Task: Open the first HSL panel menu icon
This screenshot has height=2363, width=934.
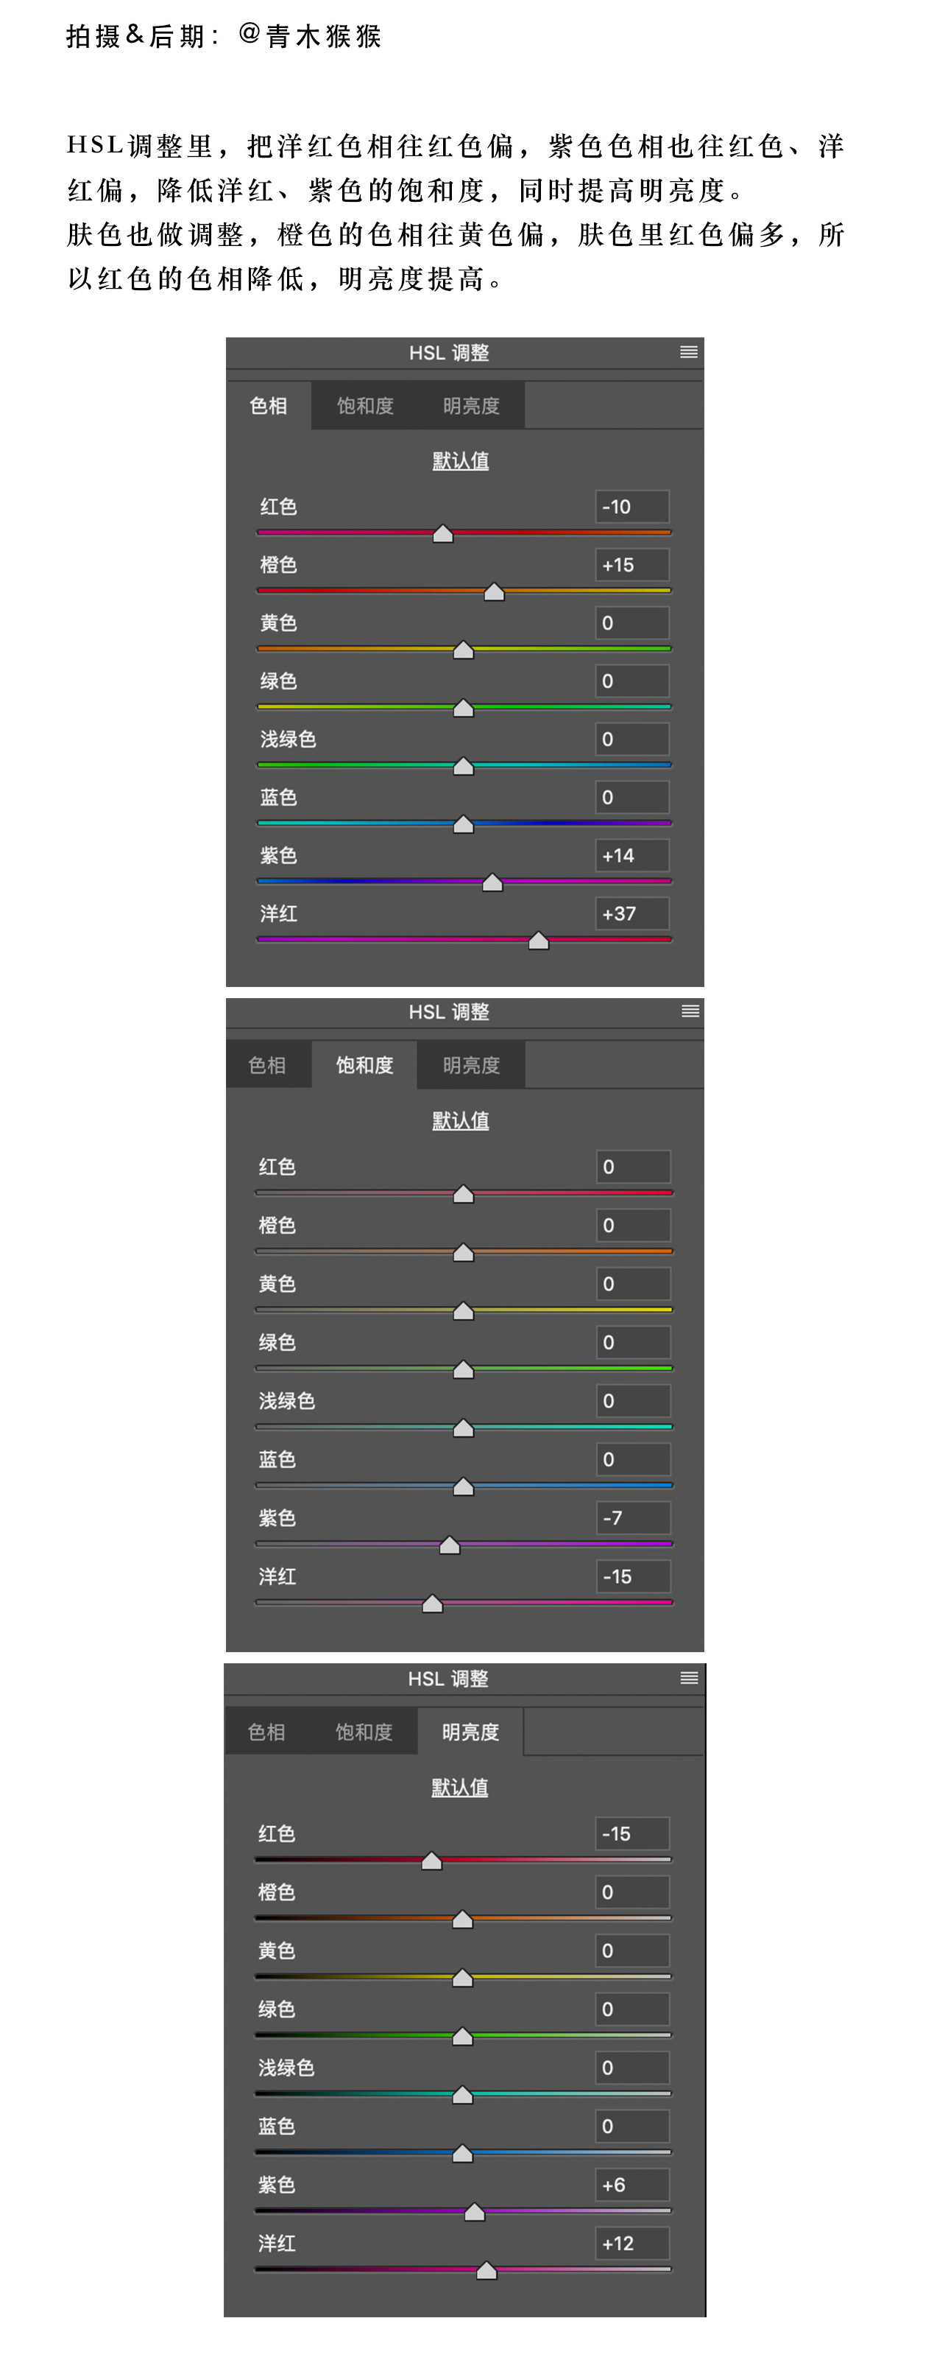Action: pyautogui.click(x=688, y=352)
